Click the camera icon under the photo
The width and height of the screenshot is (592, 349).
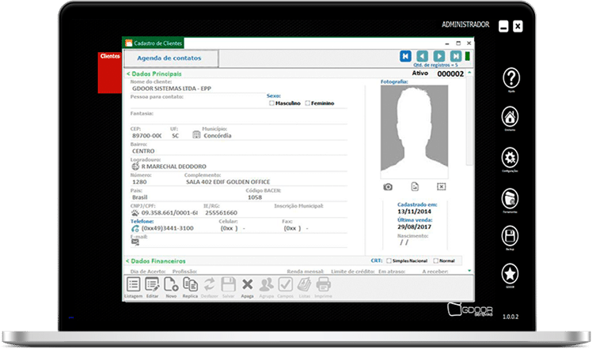388,186
